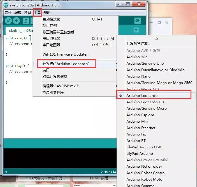Select the checked Arduino Leonardo board

(x=156, y=96)
